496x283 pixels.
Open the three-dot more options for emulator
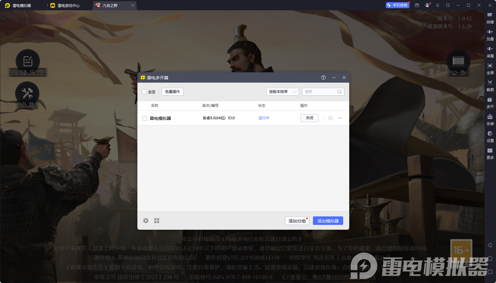click(340, 118)
